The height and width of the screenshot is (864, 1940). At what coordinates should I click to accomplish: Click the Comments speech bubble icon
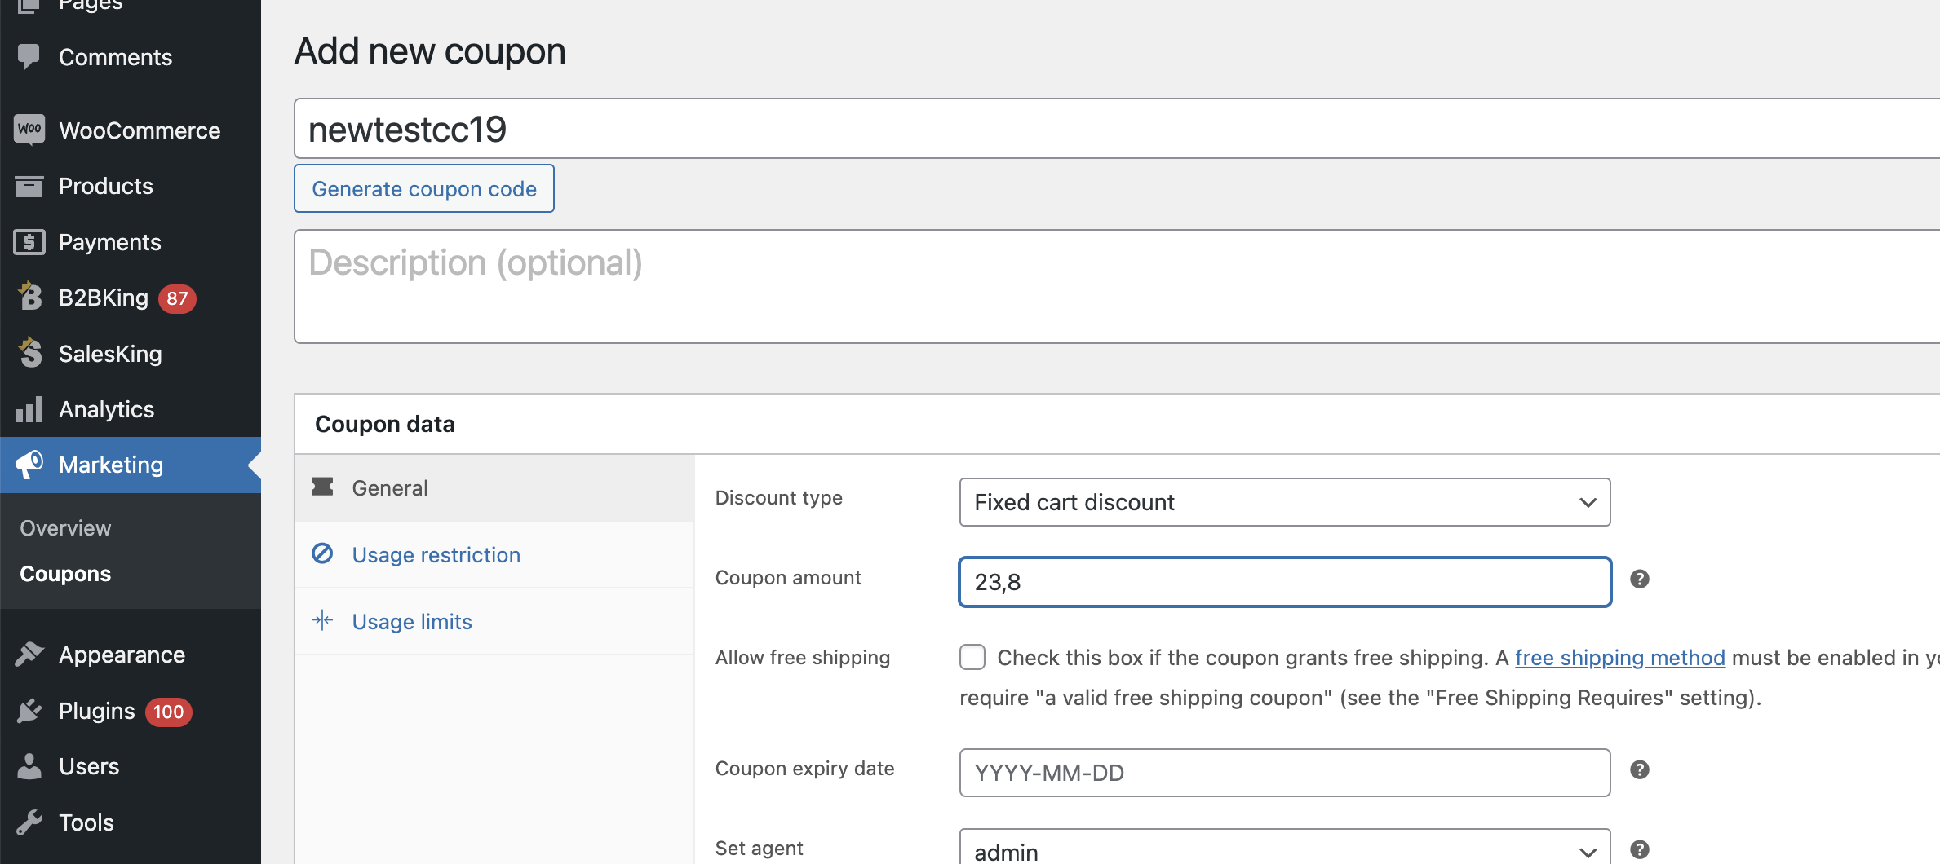coord(29,57)
